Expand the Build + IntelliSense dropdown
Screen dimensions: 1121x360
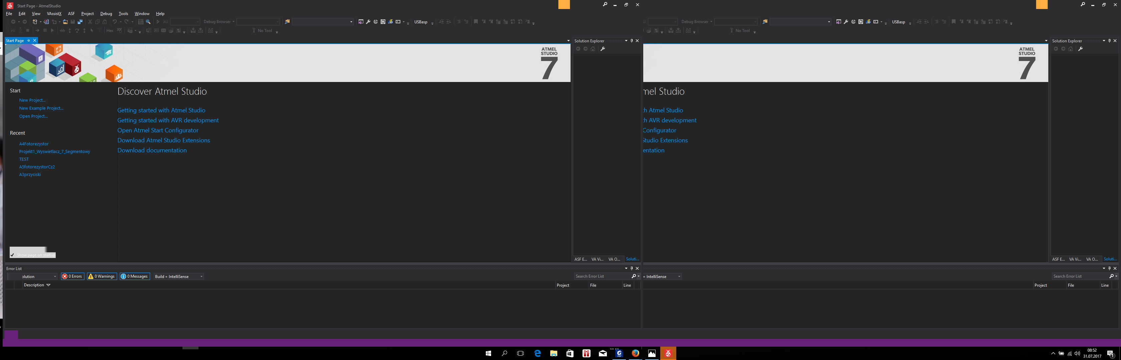(x=201, y=277)
